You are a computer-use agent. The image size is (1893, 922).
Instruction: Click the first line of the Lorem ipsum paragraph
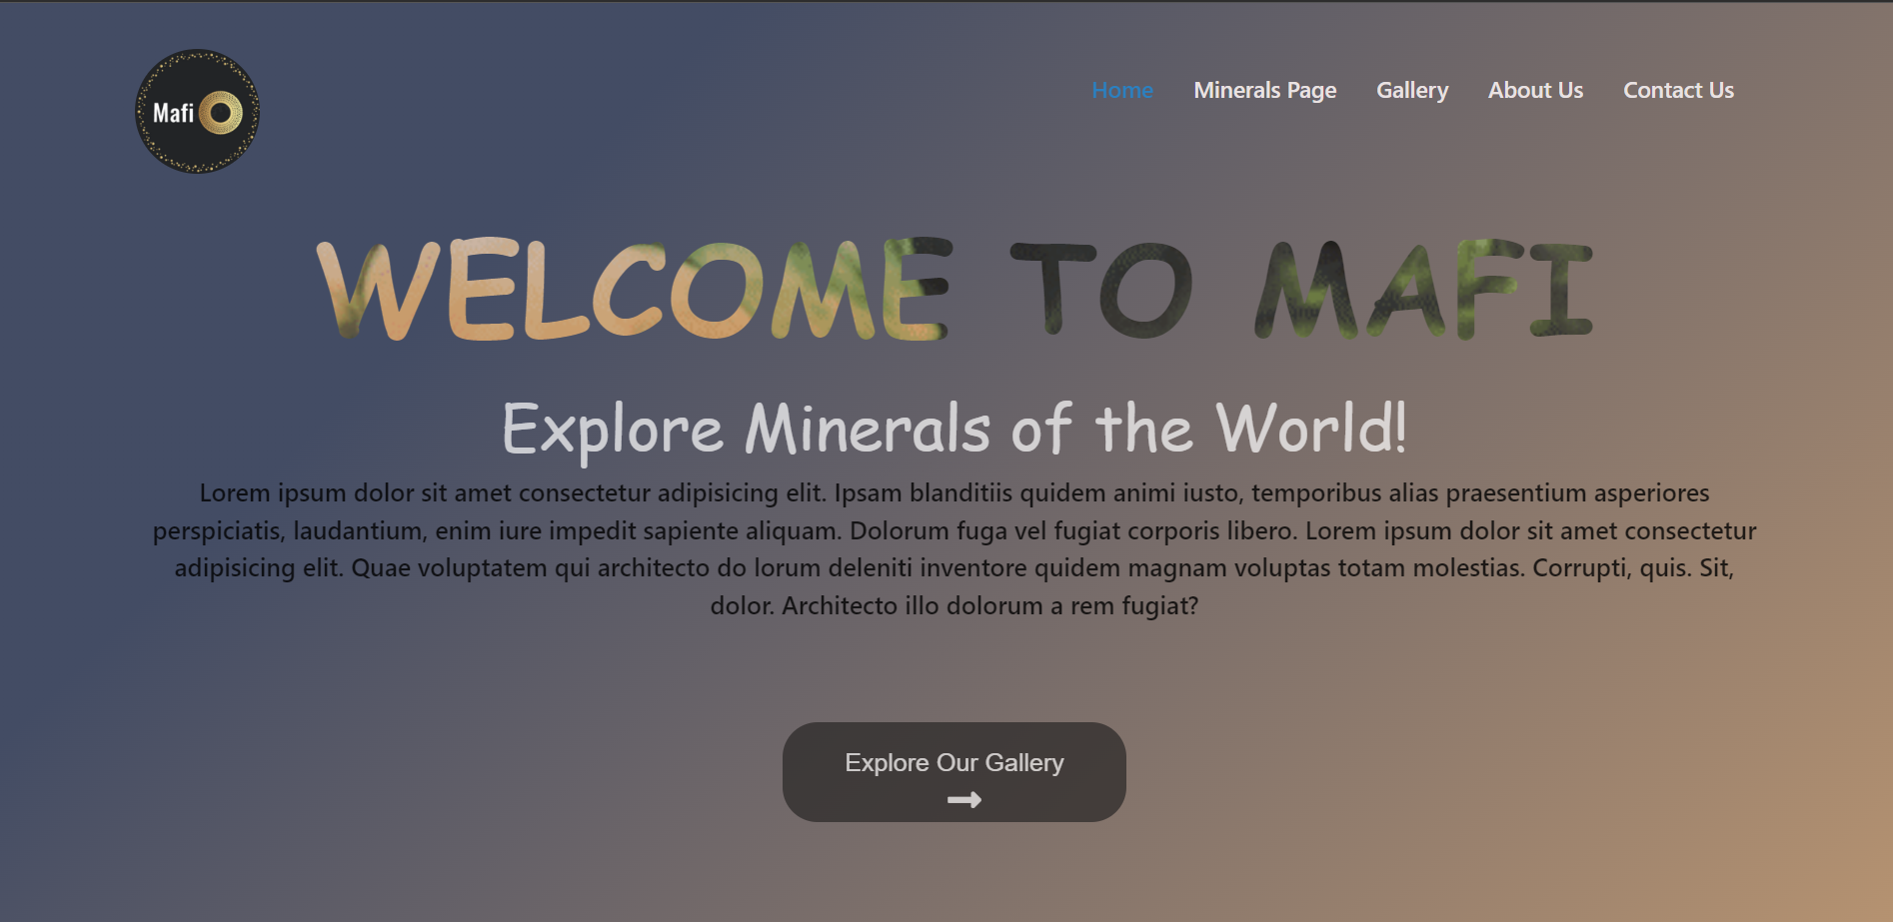coord(953,493)
